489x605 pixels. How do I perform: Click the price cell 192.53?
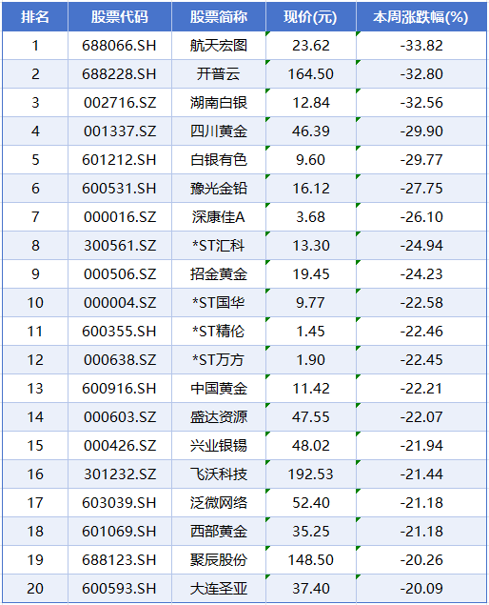pos(311,474)
